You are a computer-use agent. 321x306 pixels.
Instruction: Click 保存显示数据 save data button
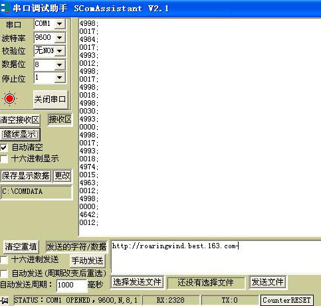[x=26, y=176]
